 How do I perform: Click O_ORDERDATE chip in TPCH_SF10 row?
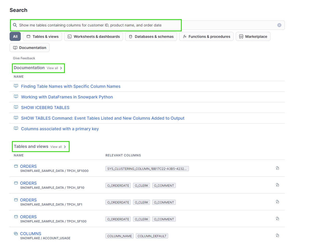[118, 185]
